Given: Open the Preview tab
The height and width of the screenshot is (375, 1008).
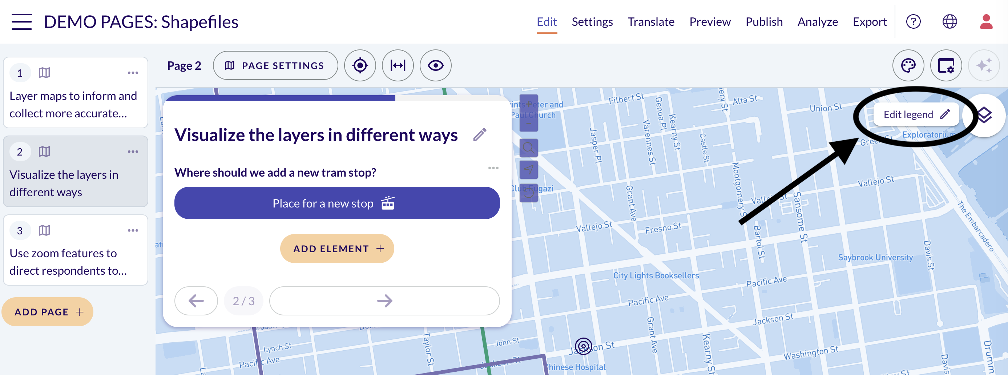Looking at the screenshot, I should coord(710,21).
